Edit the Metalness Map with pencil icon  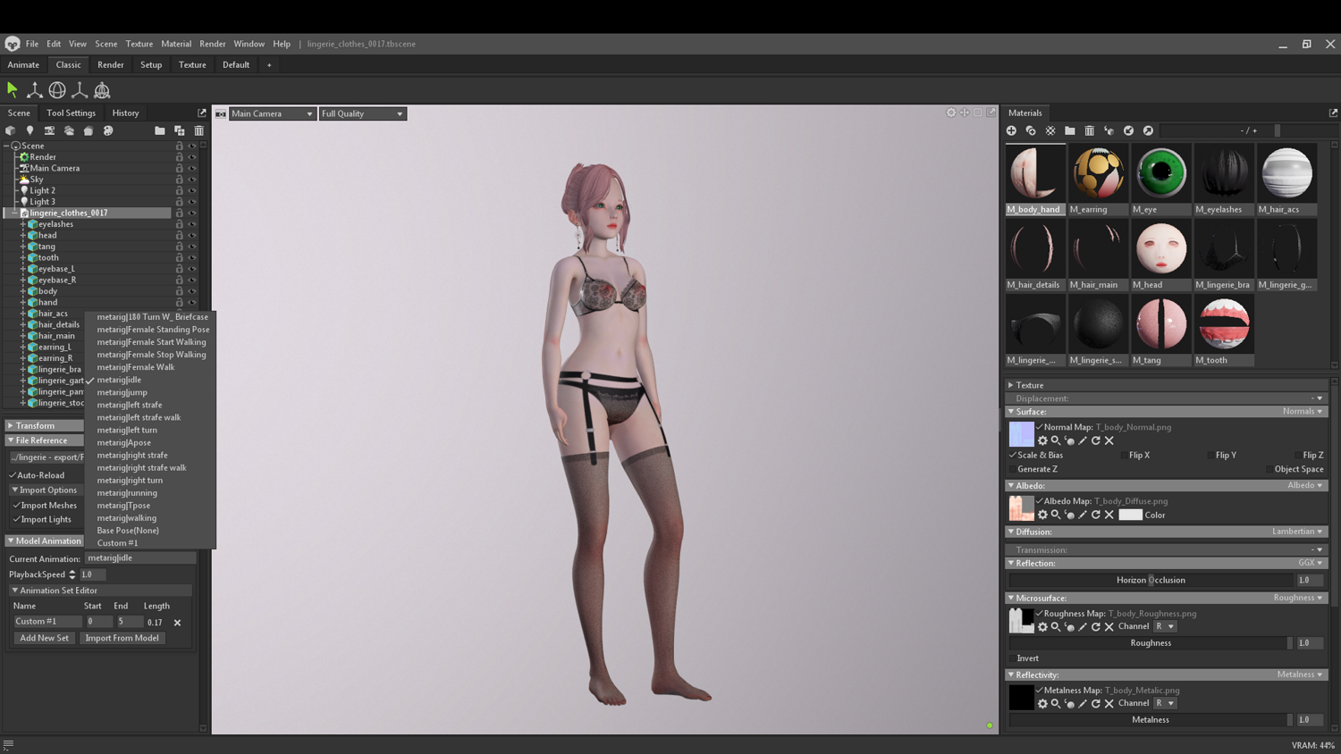tap(1083, 704)
